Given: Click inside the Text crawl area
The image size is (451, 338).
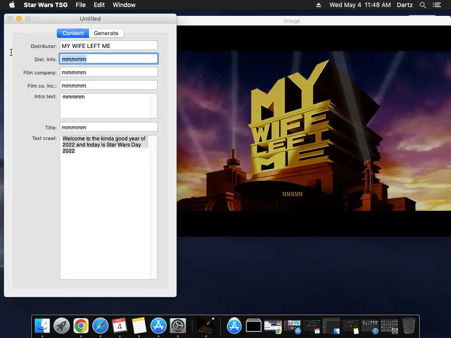Looking at the screenshot, I should (x=105, y=207).
